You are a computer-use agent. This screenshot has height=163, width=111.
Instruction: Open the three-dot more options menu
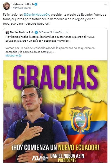coord(106,4)
